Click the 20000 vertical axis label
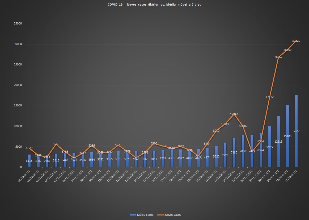This screenshot has width=309, height=220. pyautogui.click(x=17, y=85)
